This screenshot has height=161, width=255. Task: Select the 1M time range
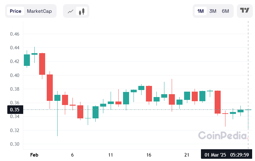click(x=201, y=11)
